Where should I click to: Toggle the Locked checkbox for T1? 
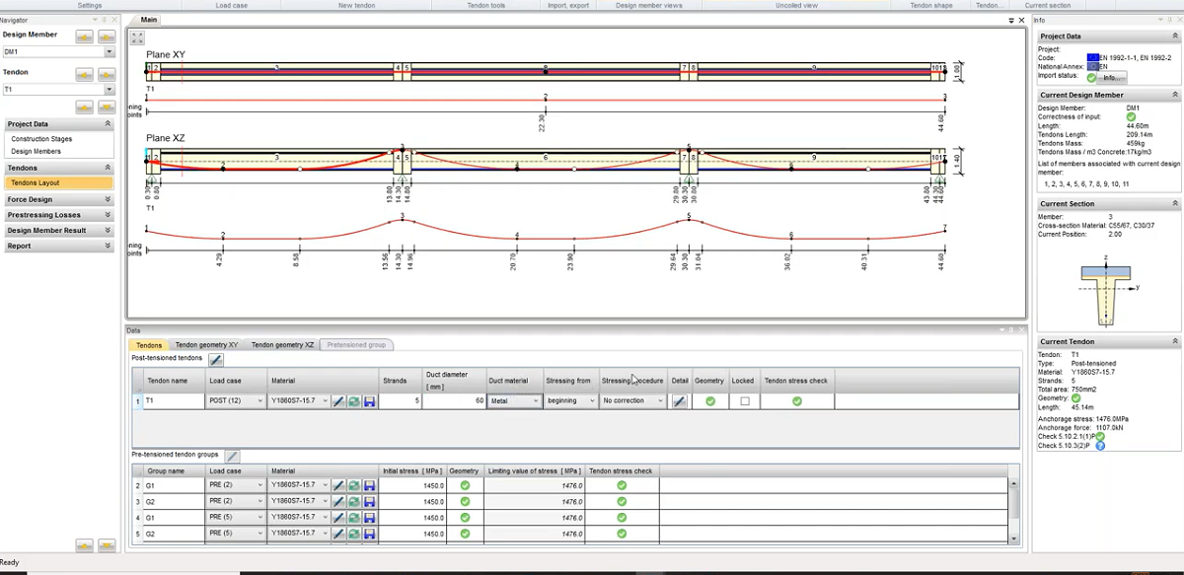click(744, 401)
